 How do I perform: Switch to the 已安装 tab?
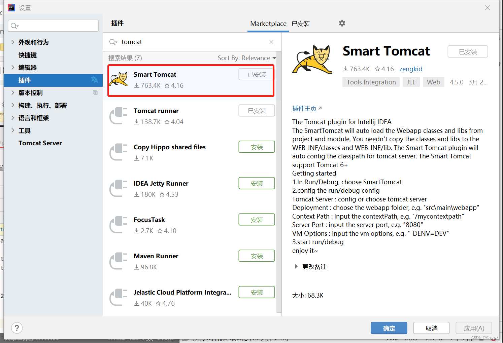point(301,24)
